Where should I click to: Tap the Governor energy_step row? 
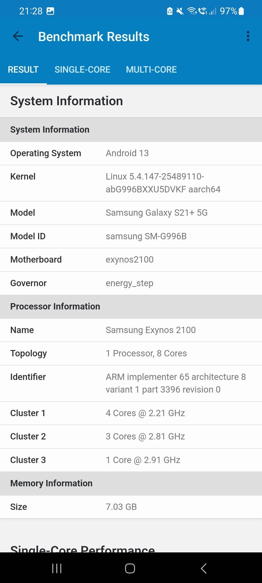point(131,283)
